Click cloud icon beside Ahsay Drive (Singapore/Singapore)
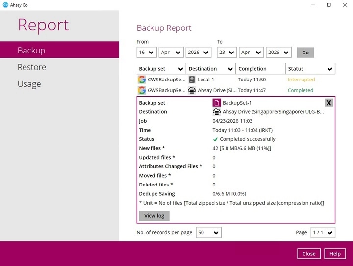The width and height of the screenshot is (353, 266). 217,112
